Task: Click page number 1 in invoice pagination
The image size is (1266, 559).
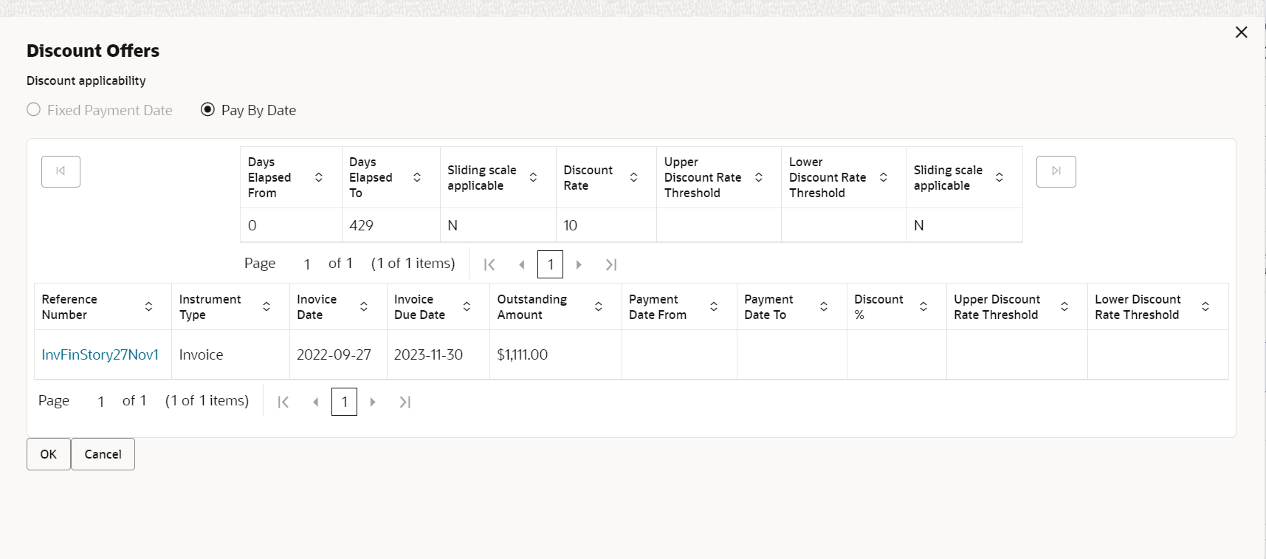Action: coord(344,402)
